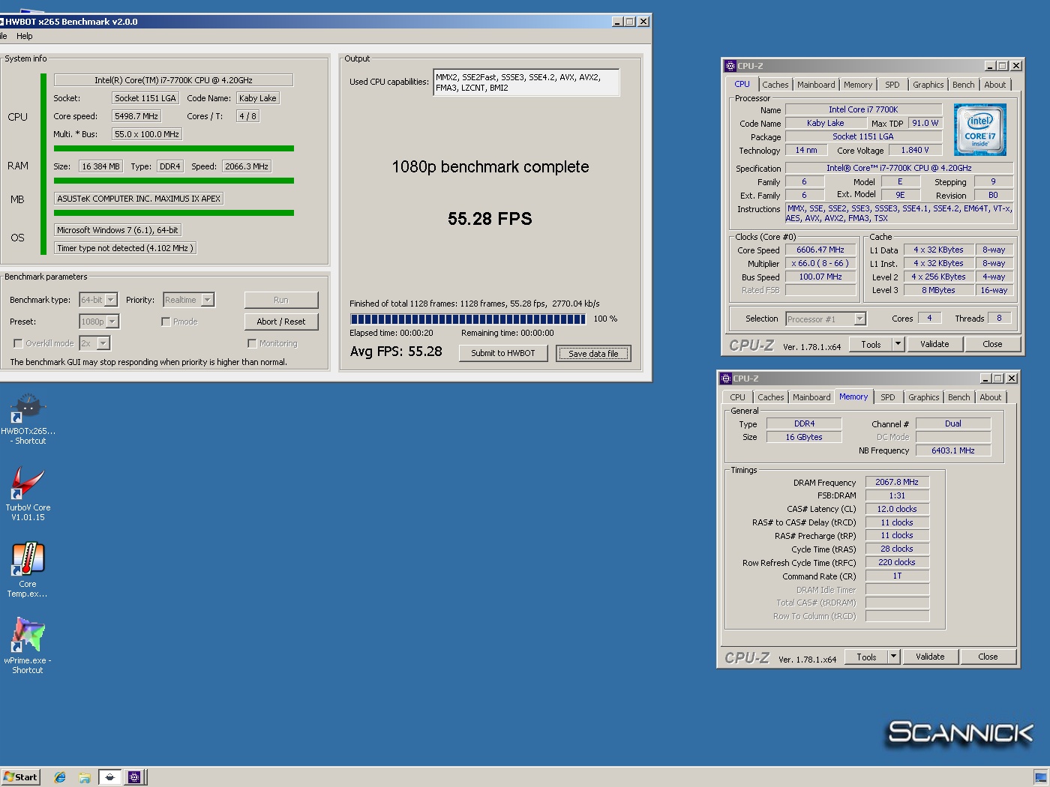The height and width of the screenshot is (787, 1050).
Task: Click Close button in Memory CPU-Z
Action: (988, 657)
